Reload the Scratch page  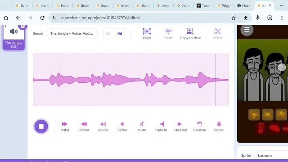(x=42, y=18)
